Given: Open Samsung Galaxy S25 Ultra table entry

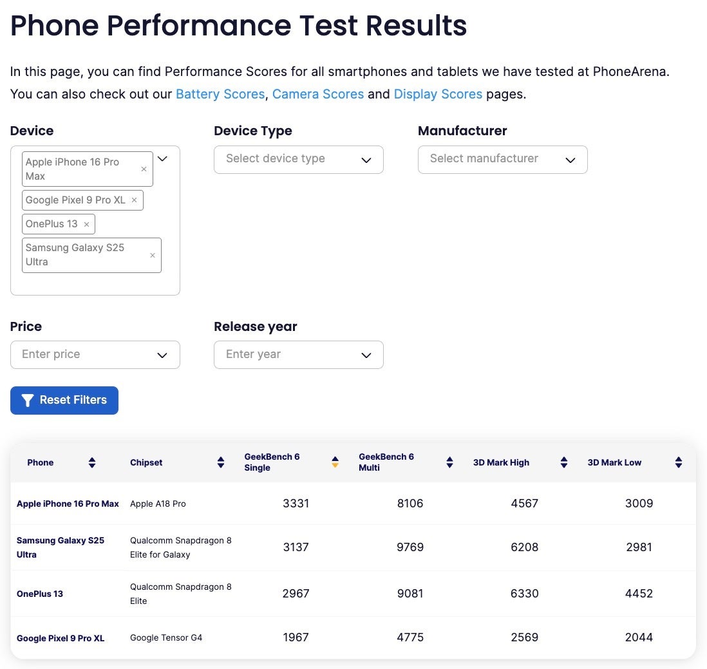Looking at the screenshot, I should (x=61, y=547).
